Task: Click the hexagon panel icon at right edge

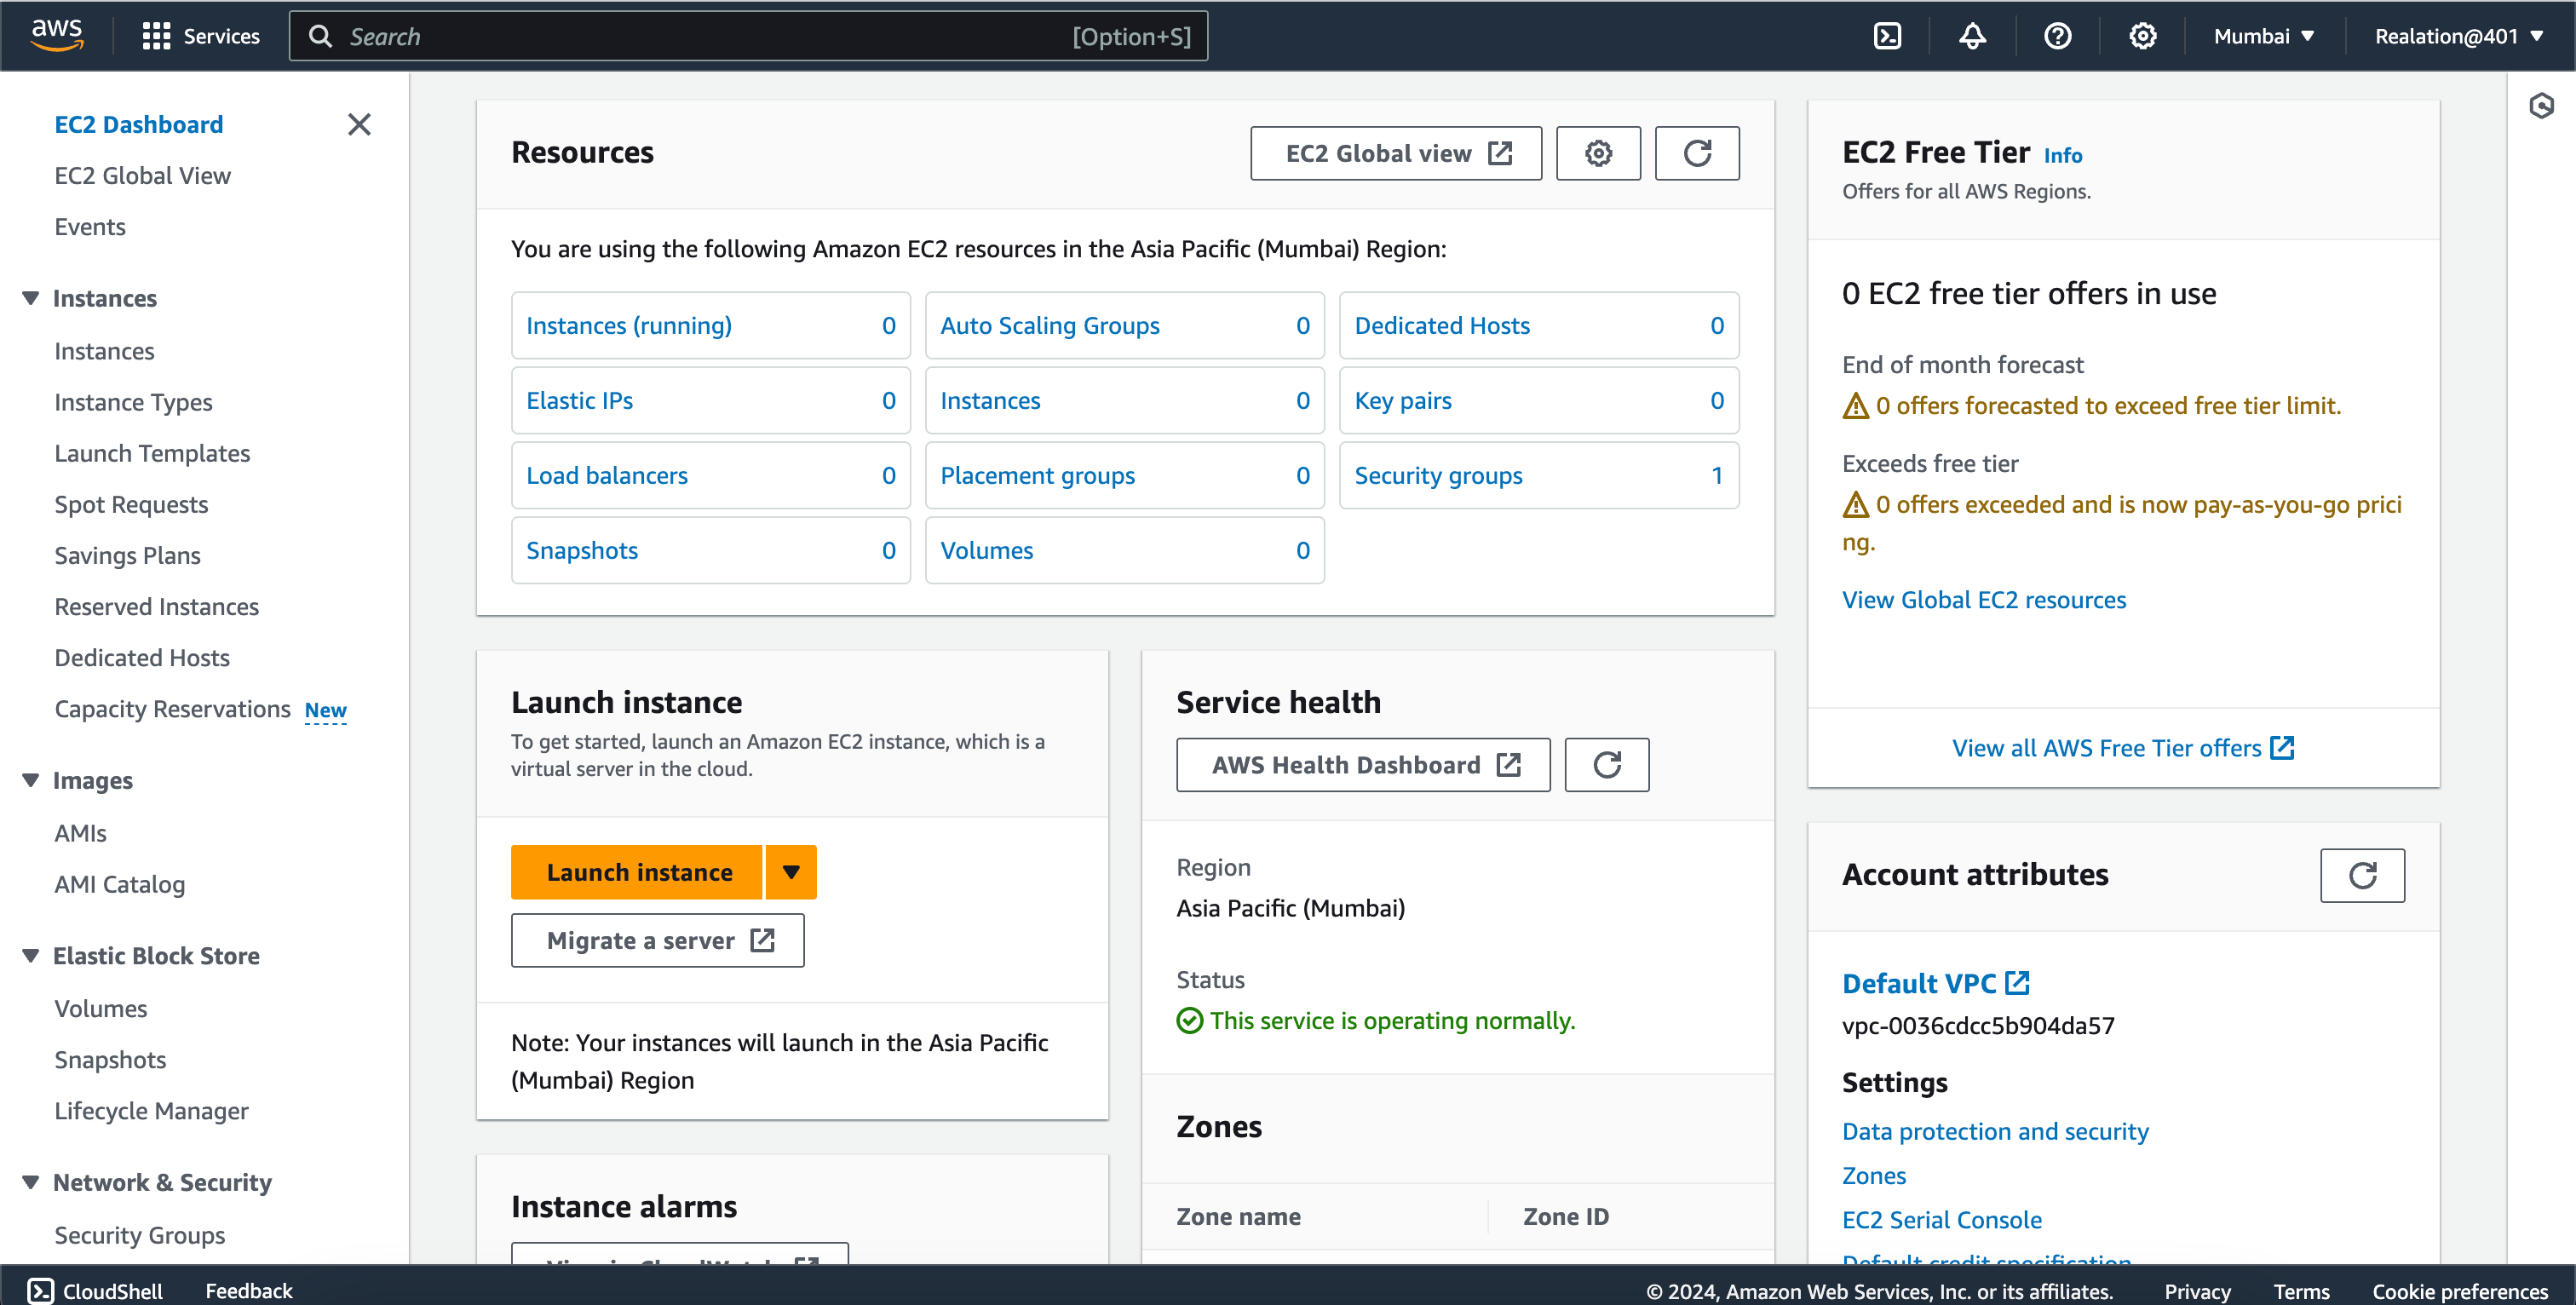Action: tap(2541, 106)
